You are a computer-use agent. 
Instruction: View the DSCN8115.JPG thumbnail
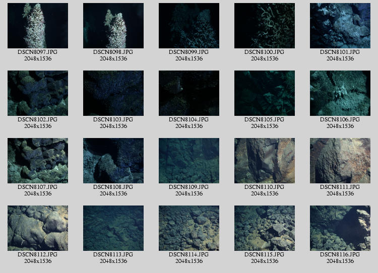click(265, 228)
